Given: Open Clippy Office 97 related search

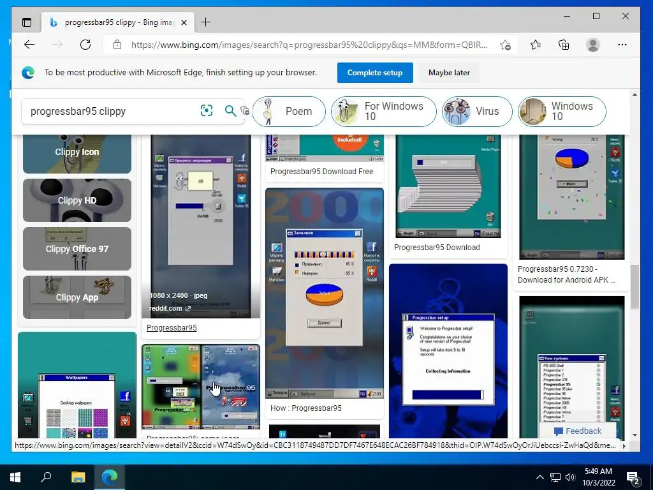Looking at the screenshot, I should pos(77,249).
